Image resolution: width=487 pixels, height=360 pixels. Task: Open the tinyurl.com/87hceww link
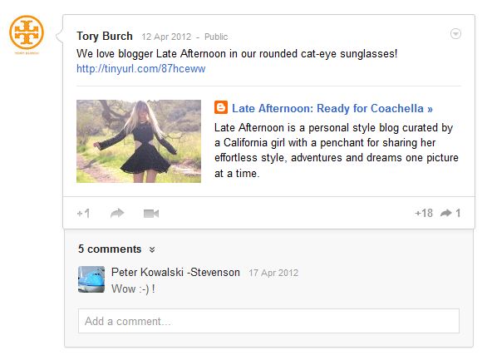(x=141, y=69)
